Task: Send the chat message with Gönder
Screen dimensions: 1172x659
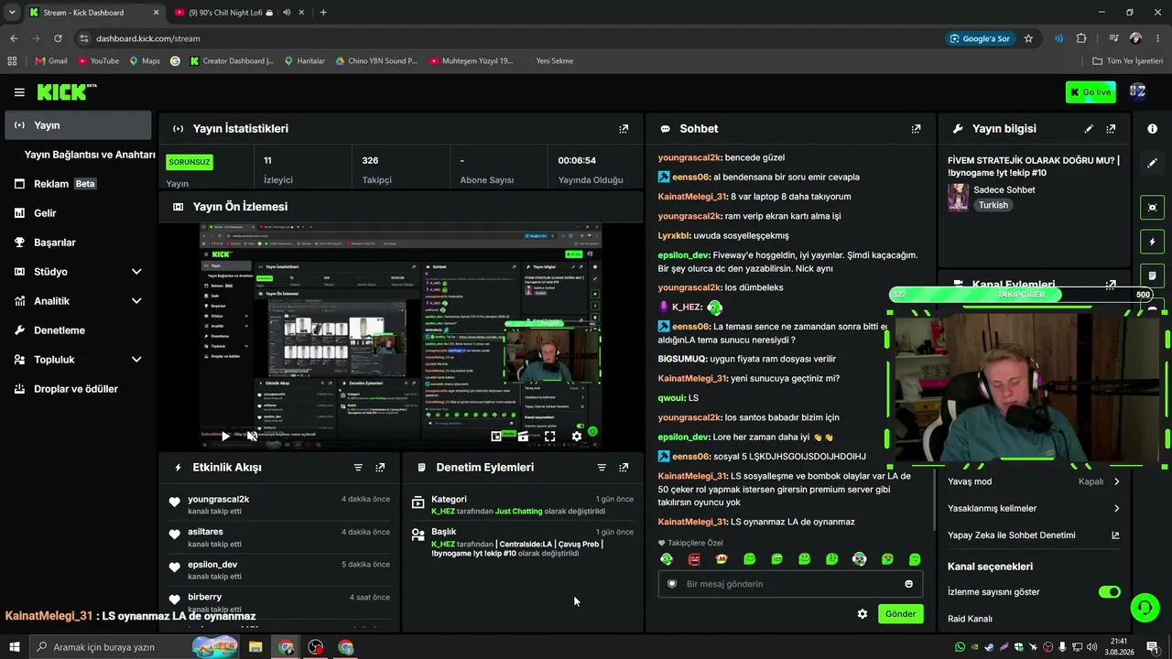Action: [x=900, y=614]
